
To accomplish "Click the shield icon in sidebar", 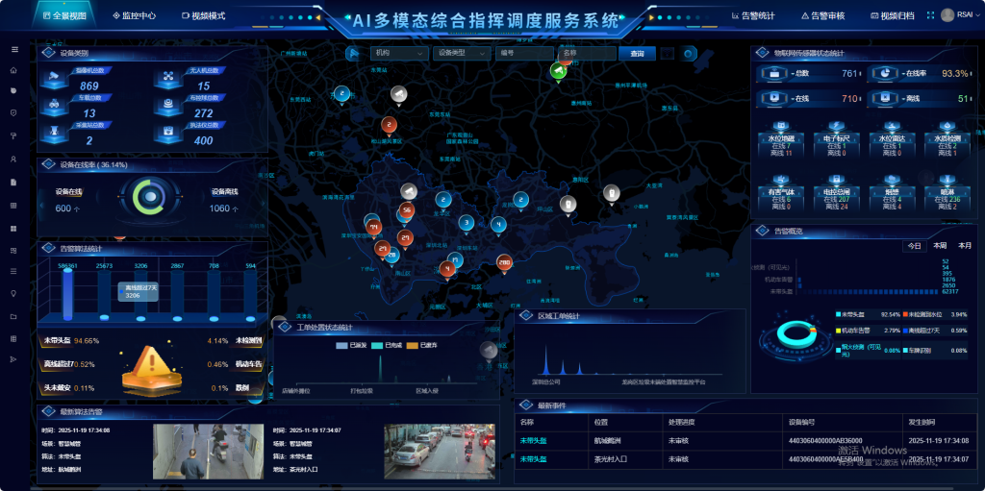I will [x=13, y=113].
